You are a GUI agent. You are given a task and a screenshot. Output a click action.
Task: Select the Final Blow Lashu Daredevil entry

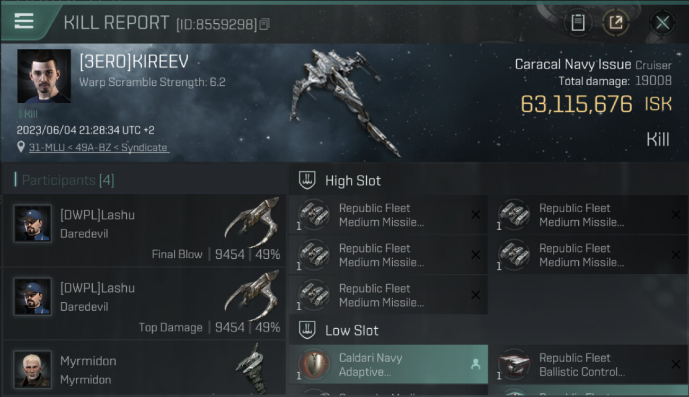(144, 230)
